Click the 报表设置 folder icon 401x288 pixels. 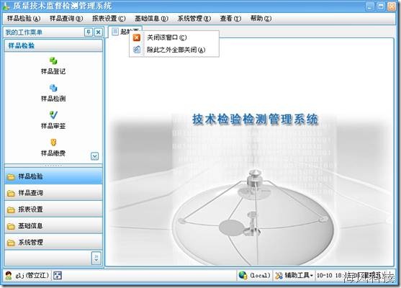coord(11,210)
